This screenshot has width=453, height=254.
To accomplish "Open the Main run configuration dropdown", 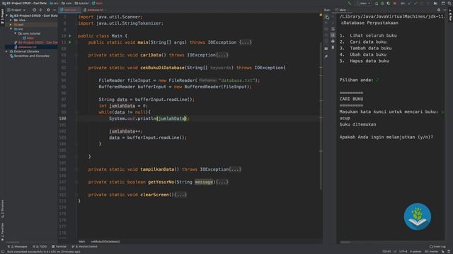I will point(365,3).
